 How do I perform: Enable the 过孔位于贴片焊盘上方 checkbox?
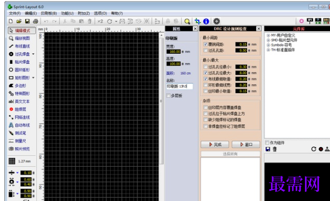(x=206, y=113)
